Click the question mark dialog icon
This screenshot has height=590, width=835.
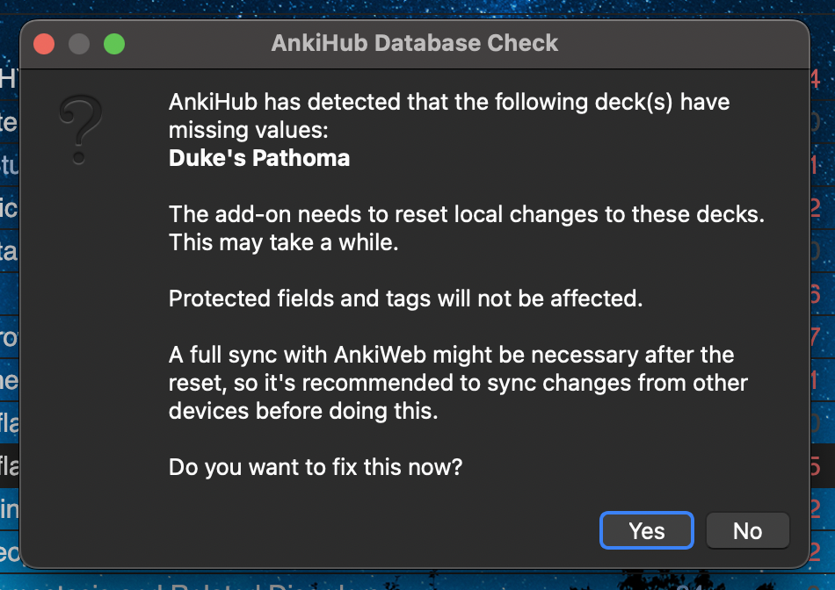(81, 130)
